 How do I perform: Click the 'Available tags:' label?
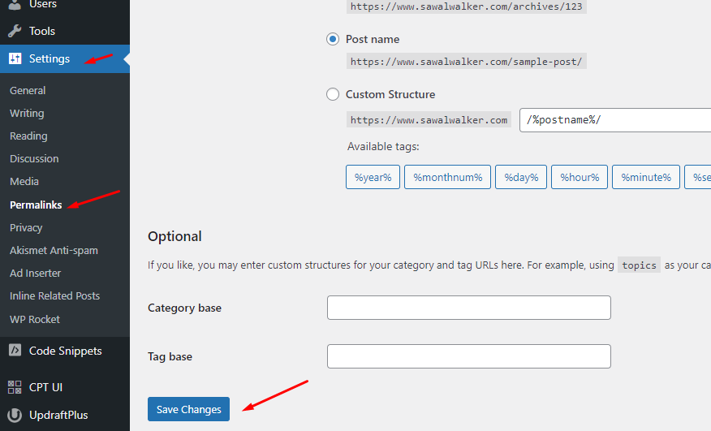pos(383,146)
